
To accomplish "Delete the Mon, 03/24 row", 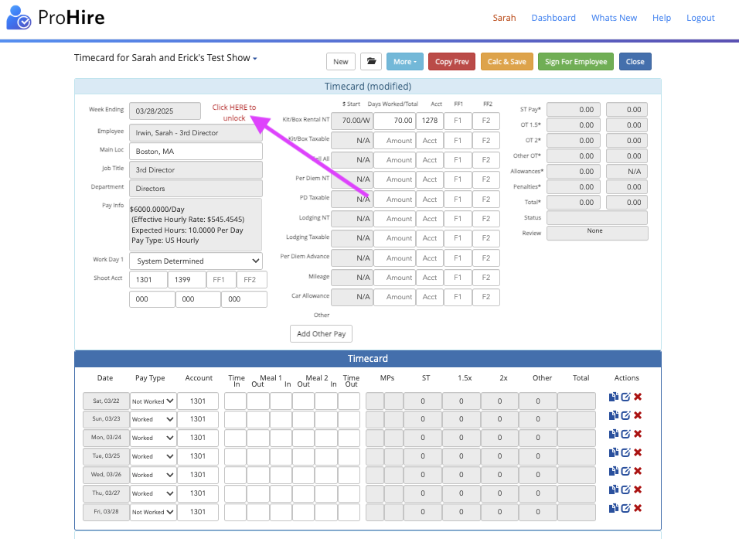I will click(x=638, y=434).
